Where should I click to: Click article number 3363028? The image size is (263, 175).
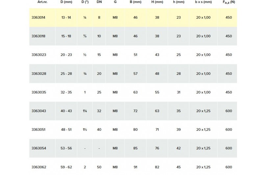[x=39, y=74]
